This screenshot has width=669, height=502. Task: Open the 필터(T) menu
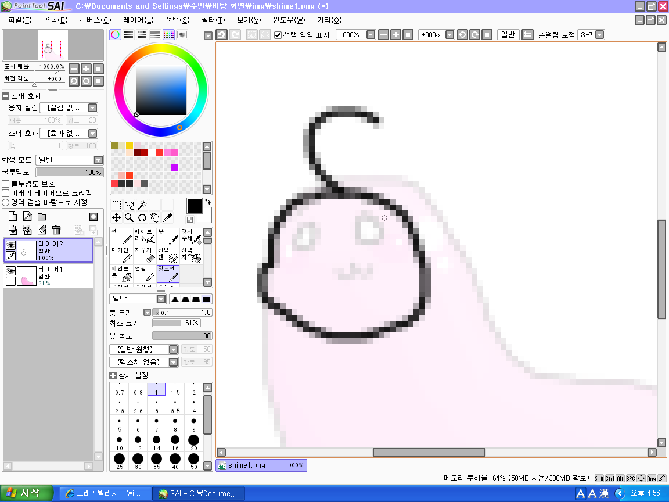(x=213, y=20)
